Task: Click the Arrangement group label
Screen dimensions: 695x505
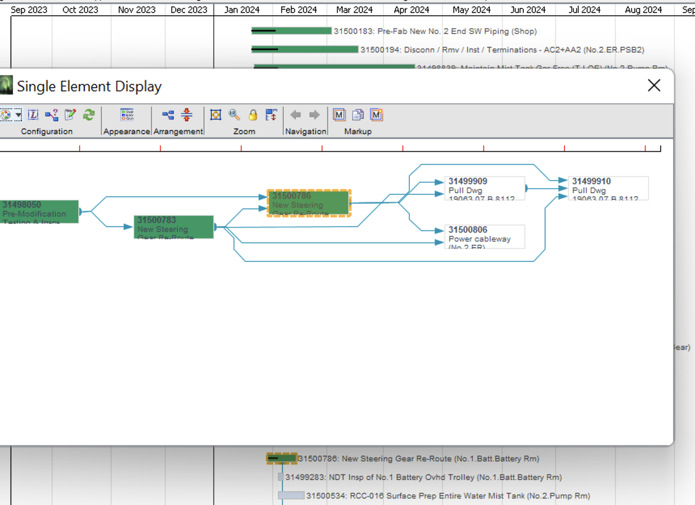Action: click(178, 131)
